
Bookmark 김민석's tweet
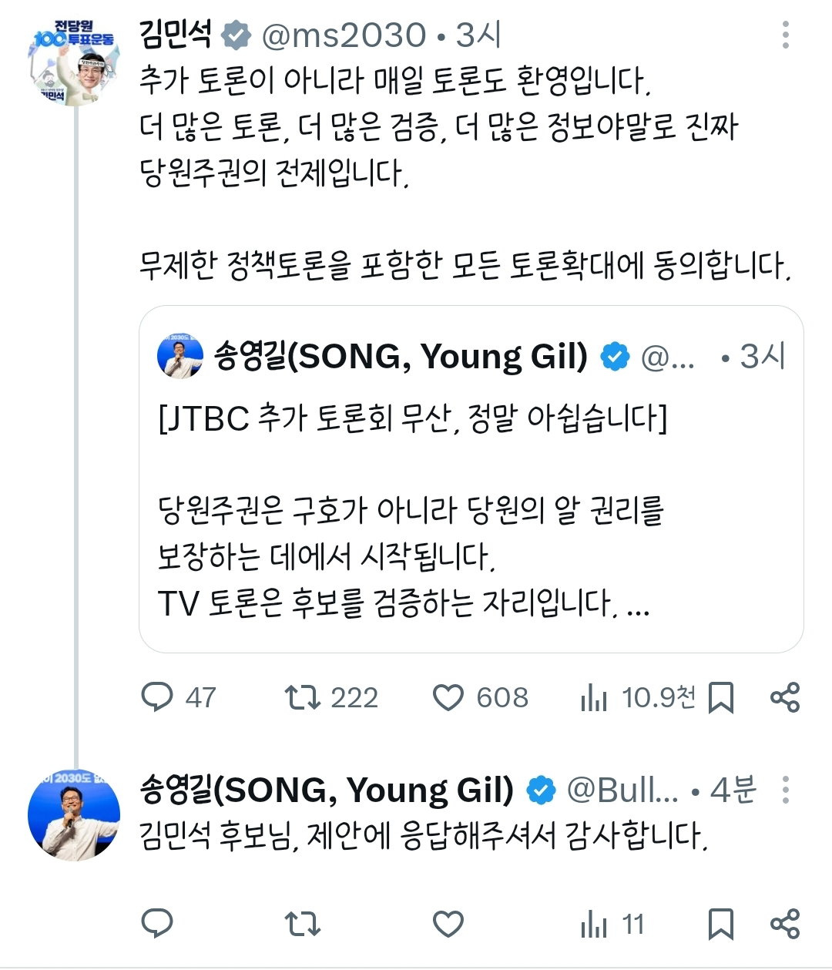[720, 698]
